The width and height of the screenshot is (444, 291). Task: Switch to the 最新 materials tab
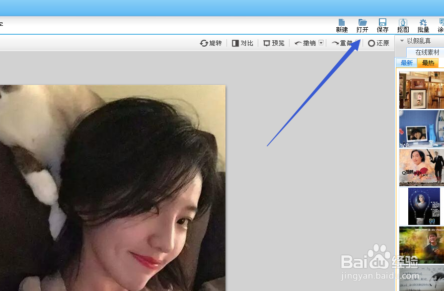[x=406, y=63]
